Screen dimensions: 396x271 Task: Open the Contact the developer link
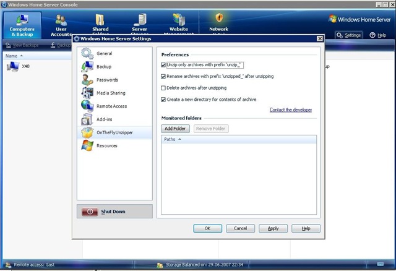(x=291, y=110)
